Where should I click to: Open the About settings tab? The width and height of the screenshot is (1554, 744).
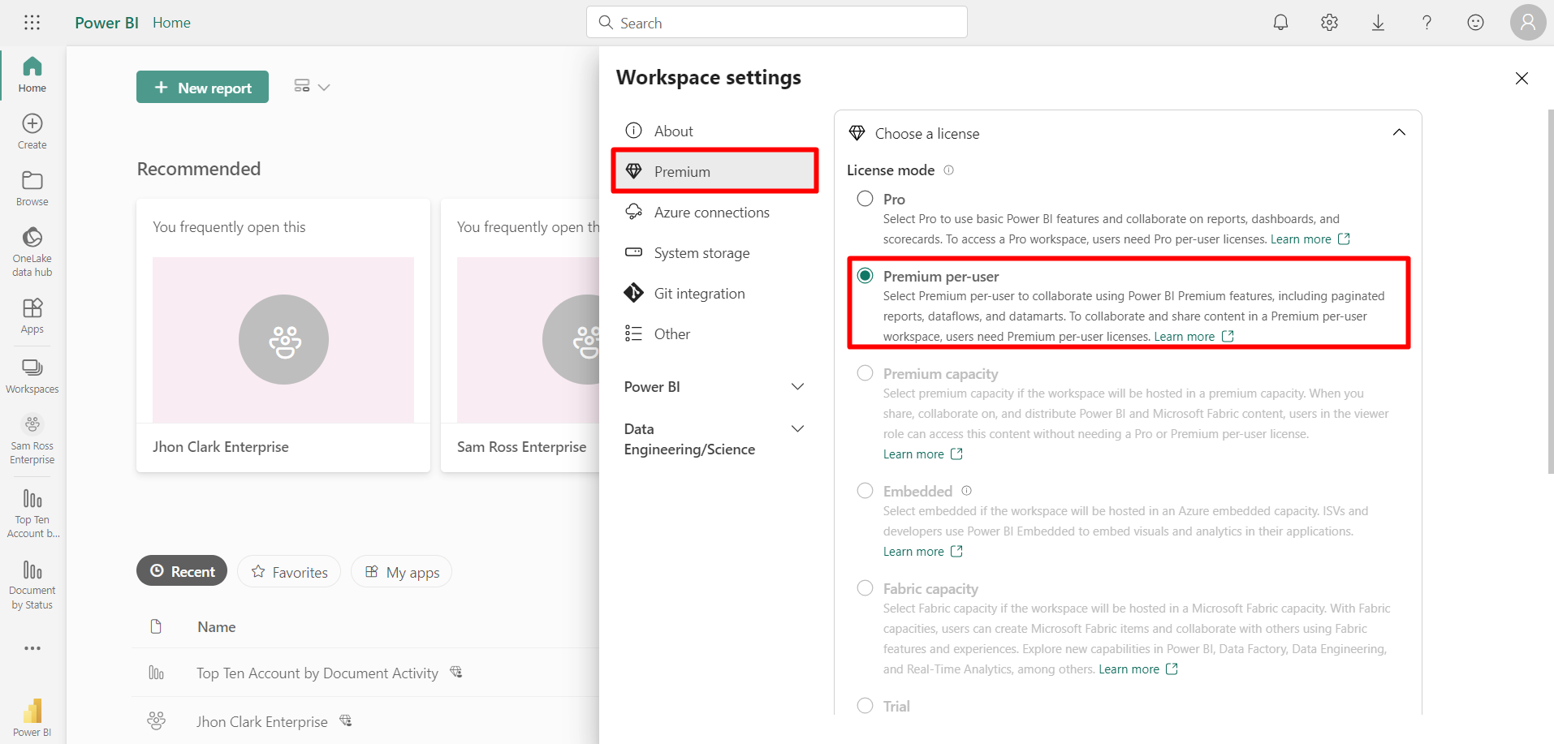pyautogui.click(x=714, y=131)
